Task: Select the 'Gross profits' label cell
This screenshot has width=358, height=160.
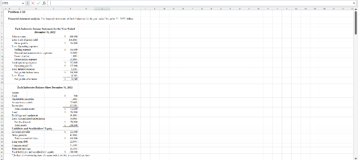Action: [x=21, y=43]
